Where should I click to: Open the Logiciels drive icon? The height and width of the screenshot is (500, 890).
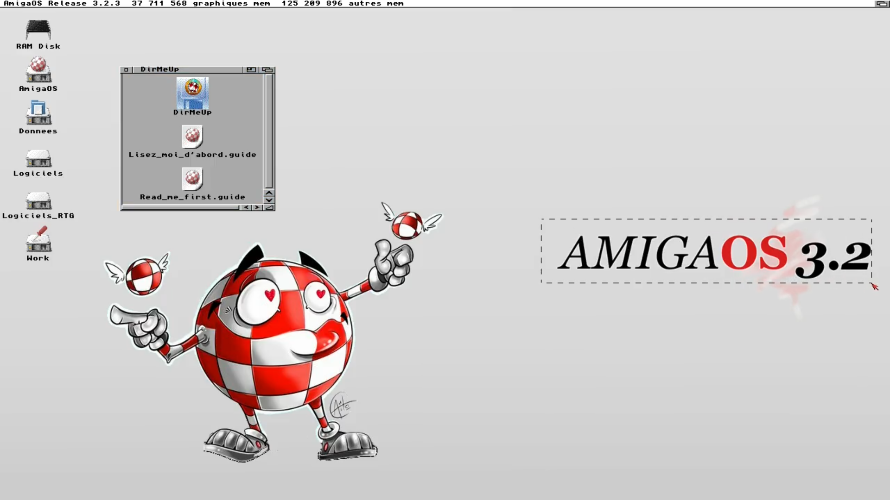[38, 159]
